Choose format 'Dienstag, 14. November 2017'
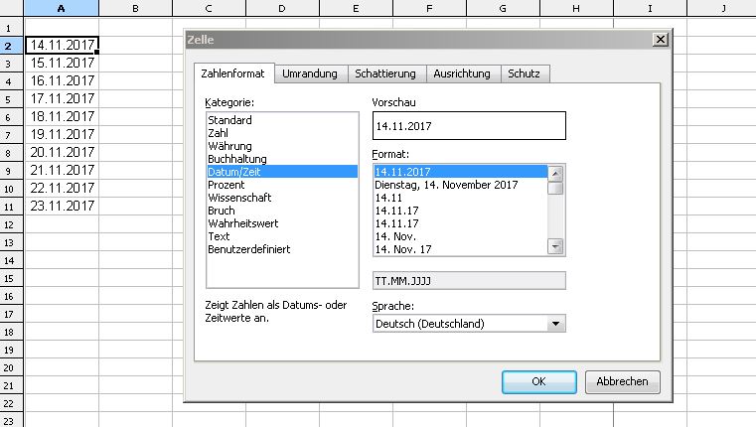This screenshot has width=756, height=427. point(446,185)
